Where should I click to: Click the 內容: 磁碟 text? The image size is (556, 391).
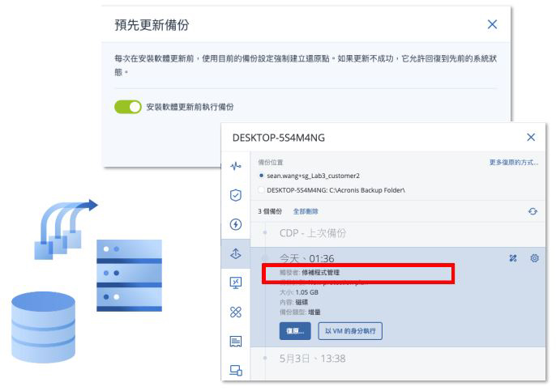tap(293, 302)
